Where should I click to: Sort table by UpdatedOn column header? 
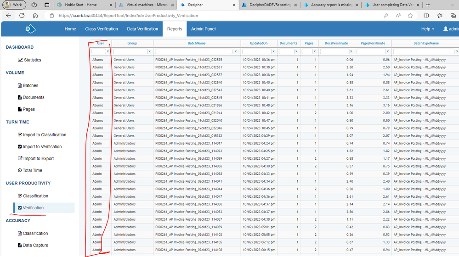pos(259,43)
